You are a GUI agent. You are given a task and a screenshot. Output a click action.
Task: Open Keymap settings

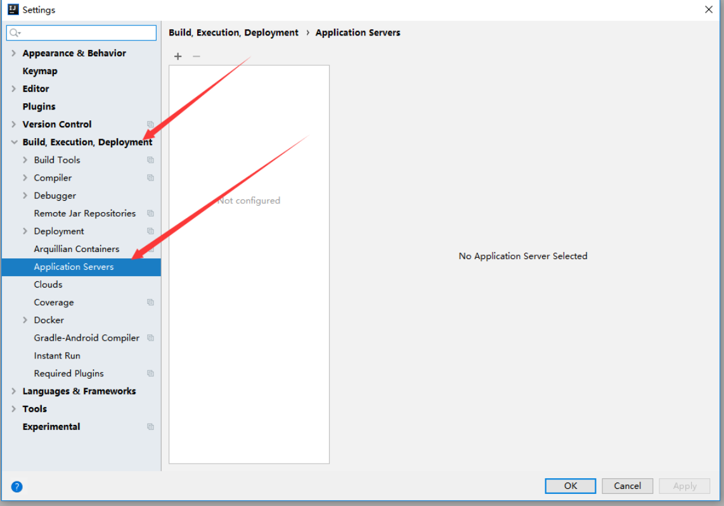[x=40, y=71]
